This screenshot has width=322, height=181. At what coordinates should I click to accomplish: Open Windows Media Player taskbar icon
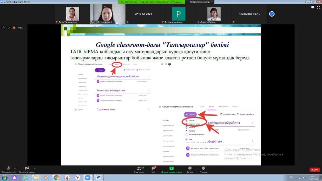(46, 178)
